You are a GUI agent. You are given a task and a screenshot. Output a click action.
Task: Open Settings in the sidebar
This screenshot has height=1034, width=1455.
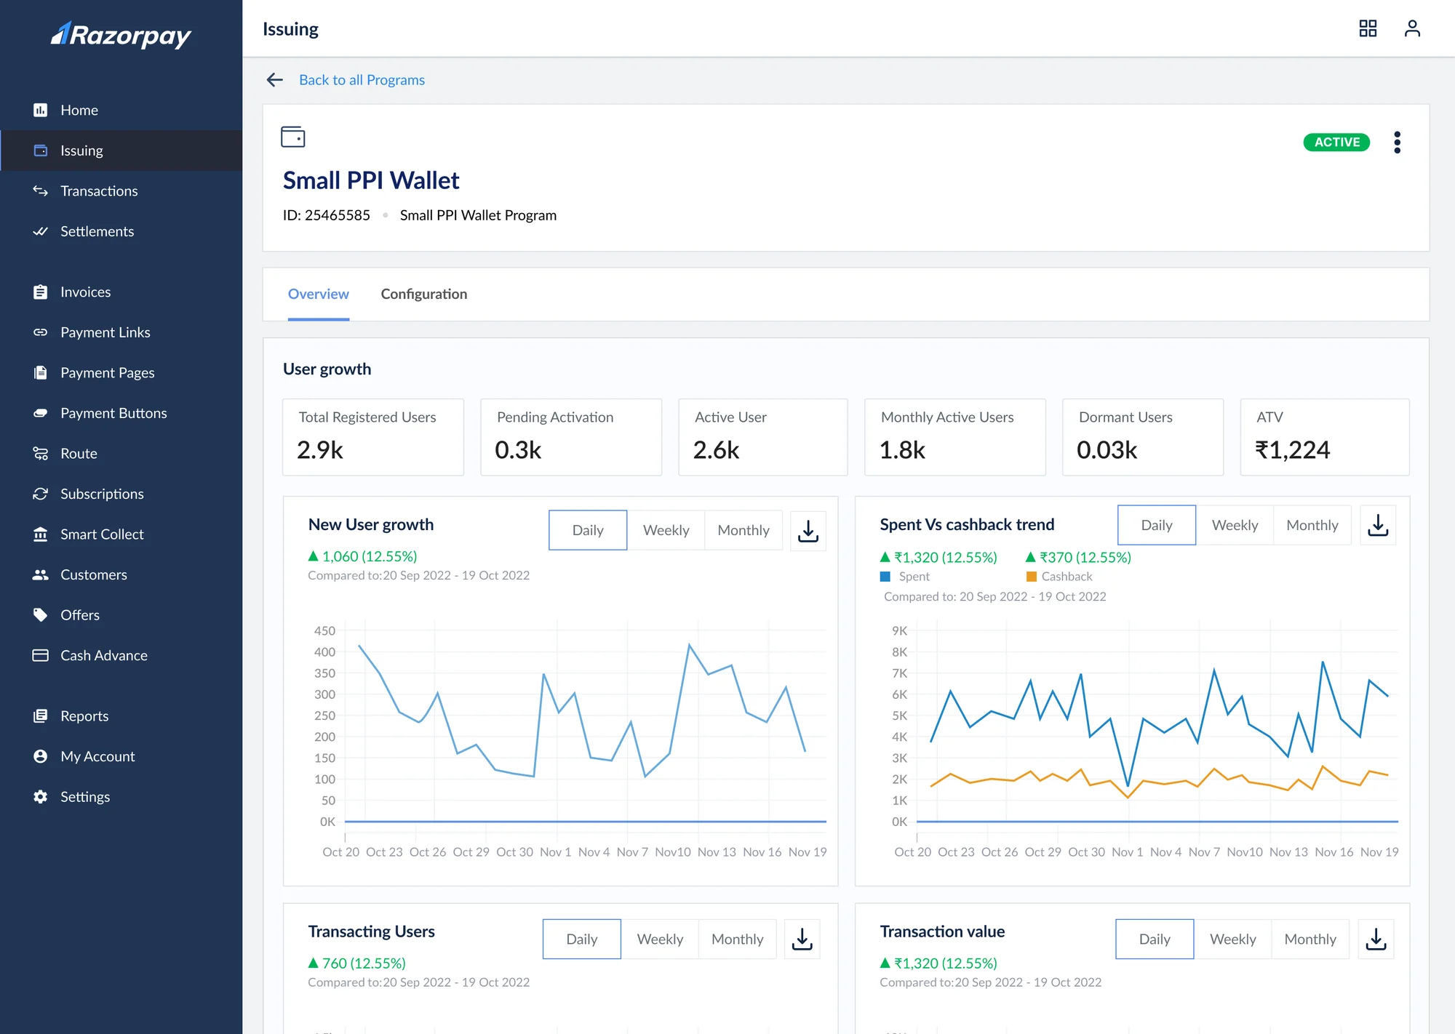click(x=121, y=797)
